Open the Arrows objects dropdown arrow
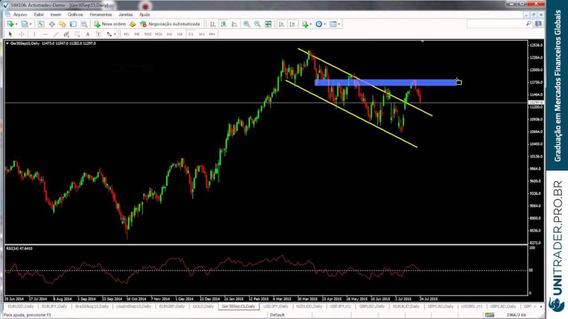Screen dimensions: 568x319 (x=115, y=34)
